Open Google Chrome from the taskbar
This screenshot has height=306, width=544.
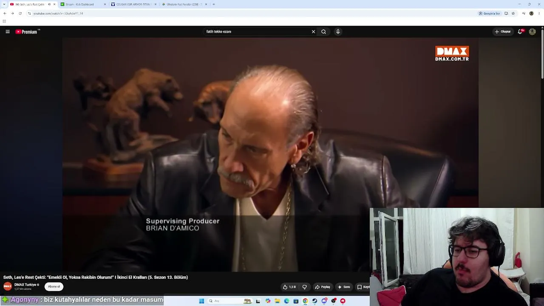(x=305, y=301)
